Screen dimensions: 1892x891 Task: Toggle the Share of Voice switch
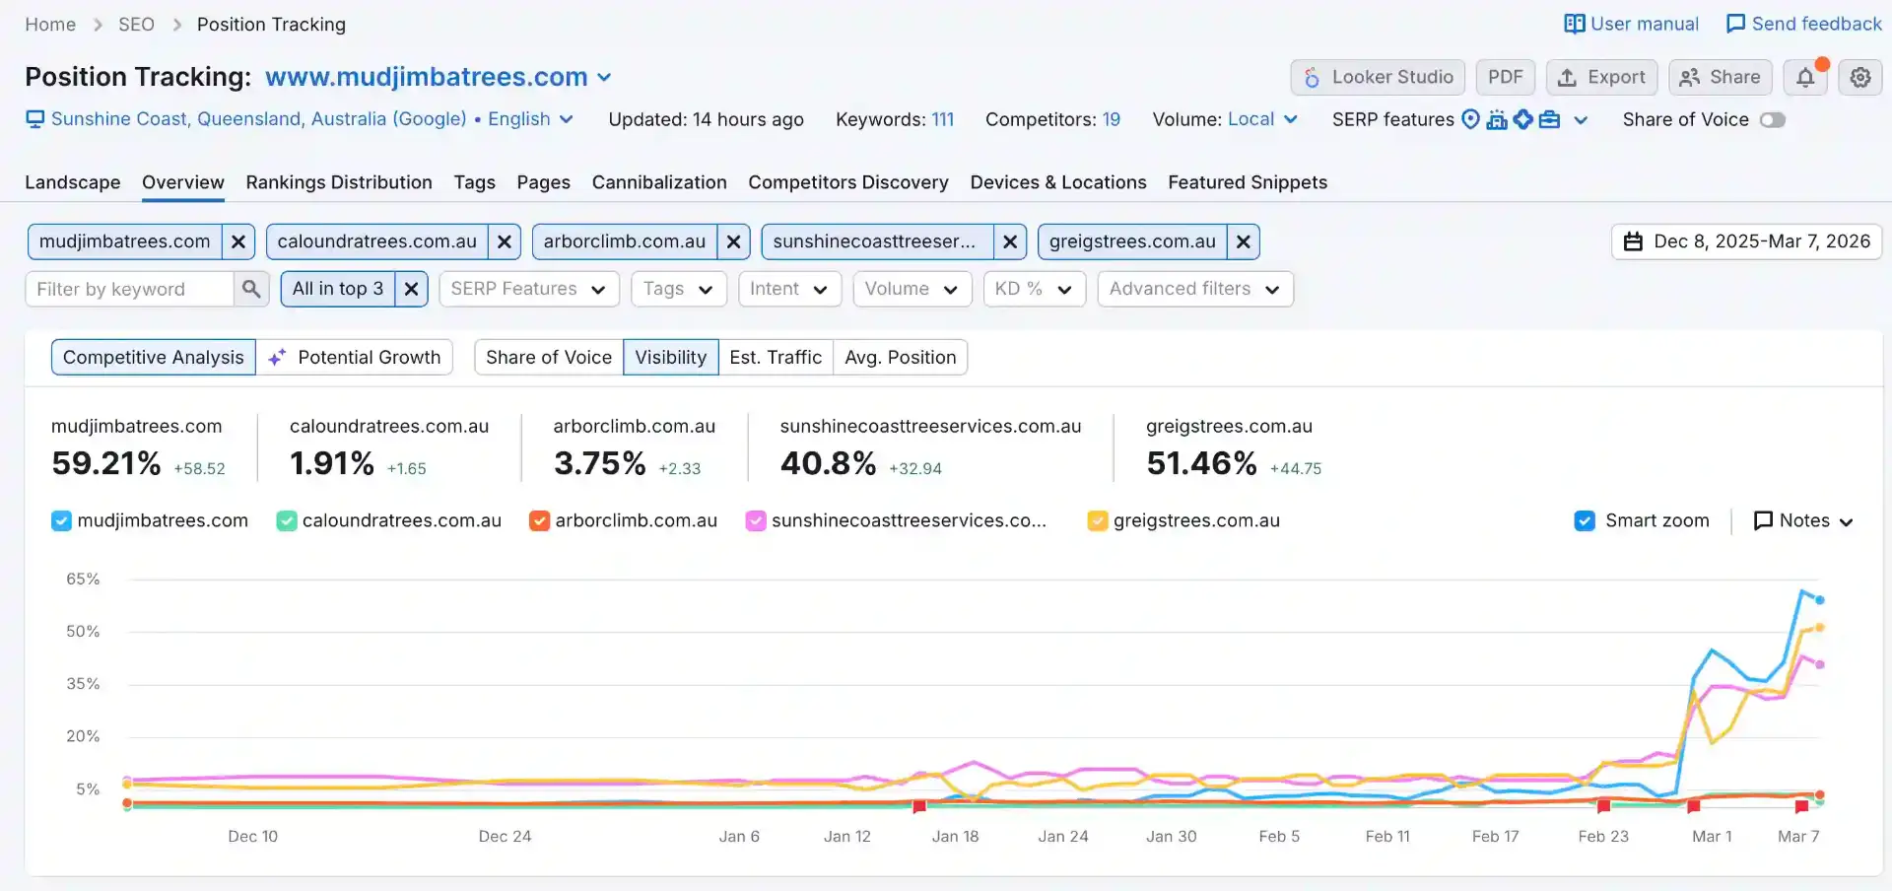(x=1773, y=119)
